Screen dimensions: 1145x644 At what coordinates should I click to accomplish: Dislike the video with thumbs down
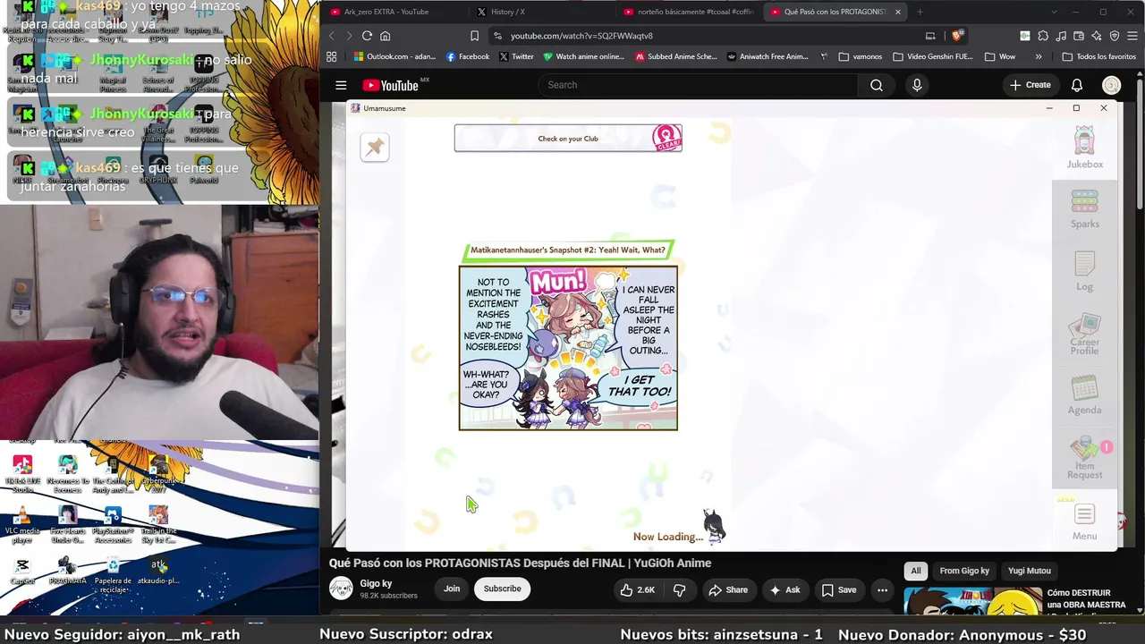coord(680,589)
